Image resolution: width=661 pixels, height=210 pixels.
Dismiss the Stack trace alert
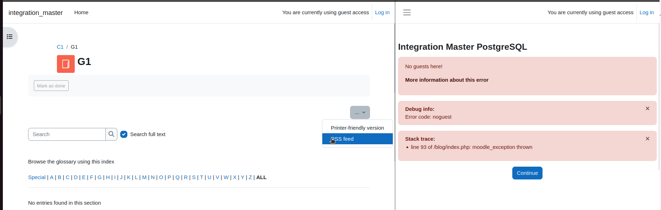647,139
